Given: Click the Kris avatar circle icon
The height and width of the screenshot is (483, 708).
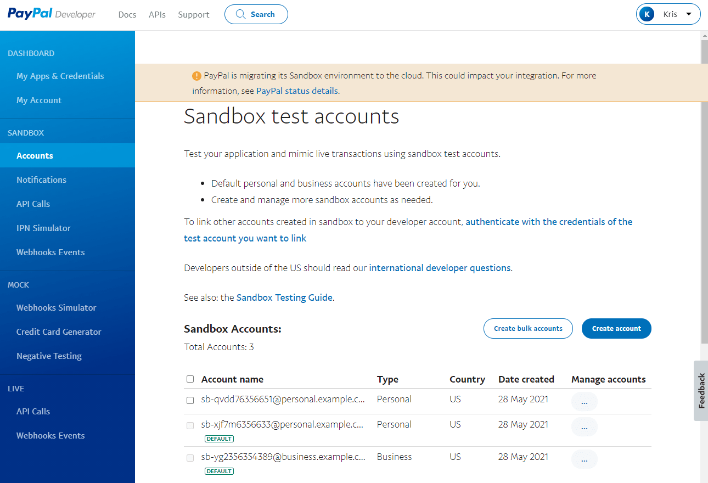Looking at the screenshot, I should point(647,14).
